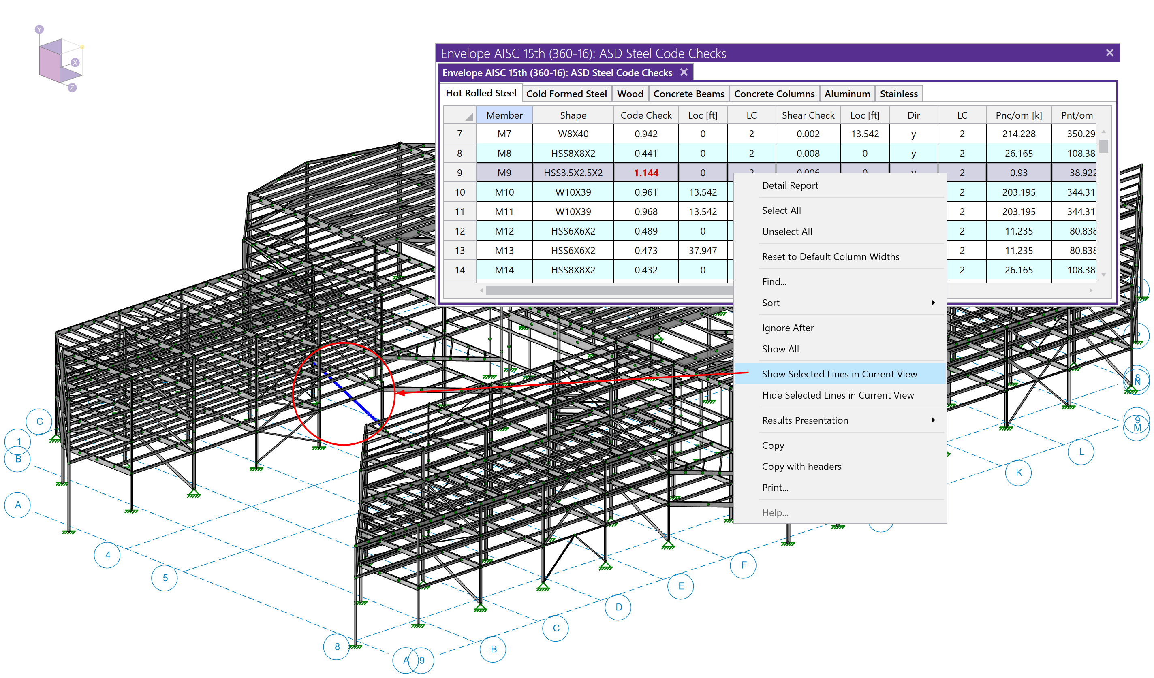Close the ASD Steel Code Checks tab

click(684, 72)
